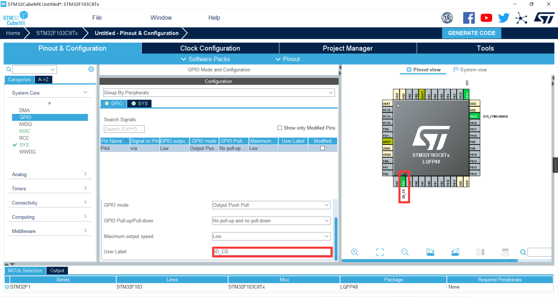Click the STM32F103C8Tx breadcrumb
The height and width of the screenshot is (297, 558).
[x=57, y=33]
